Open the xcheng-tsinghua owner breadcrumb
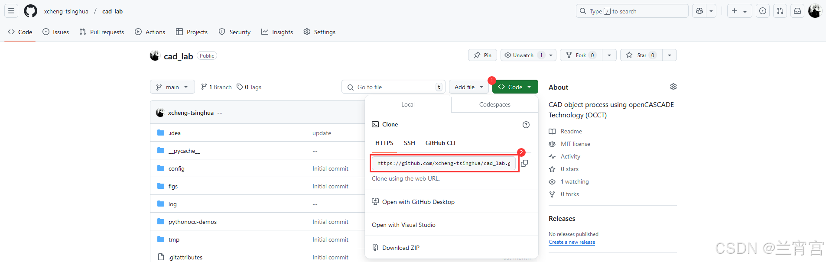This screenshot has width=826, height=262. [66, 11]
